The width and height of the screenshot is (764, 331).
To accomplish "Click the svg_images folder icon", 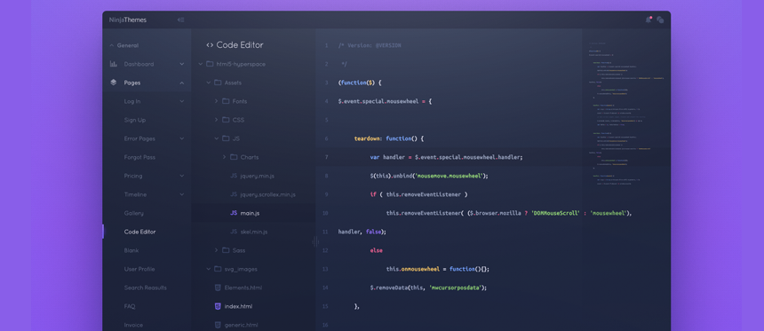I will (218, 269).
